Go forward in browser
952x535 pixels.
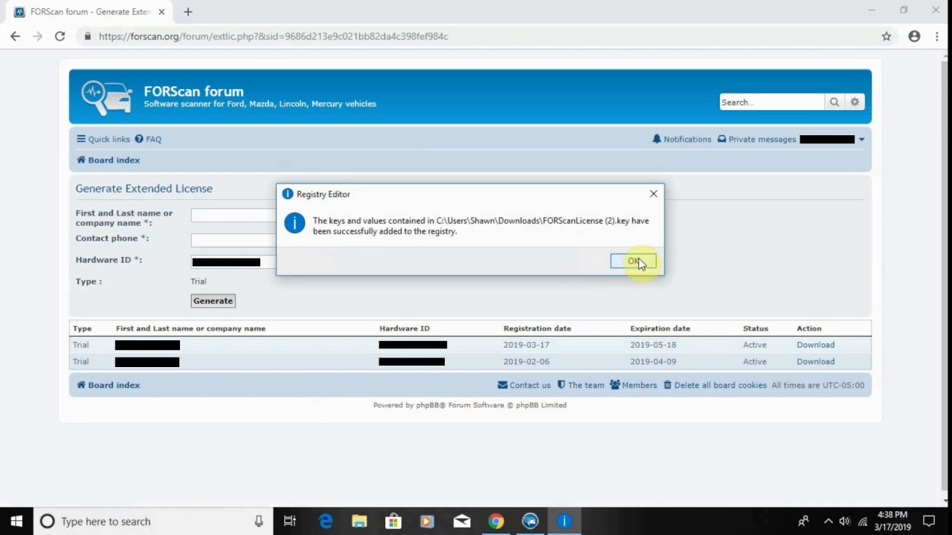click(38, 36)
